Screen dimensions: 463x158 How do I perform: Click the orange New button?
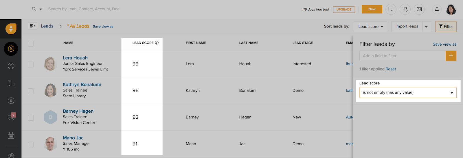[372, 9]
